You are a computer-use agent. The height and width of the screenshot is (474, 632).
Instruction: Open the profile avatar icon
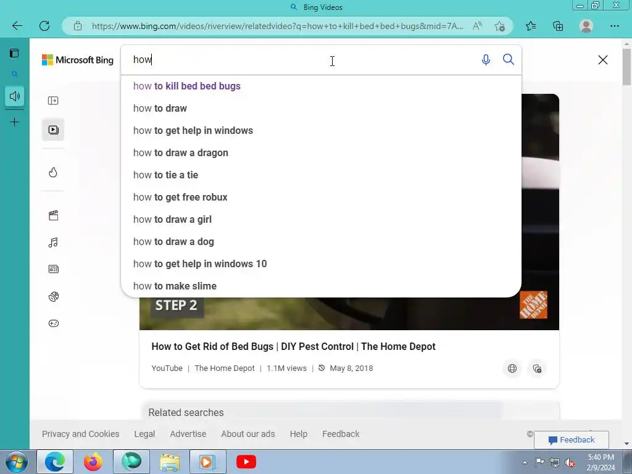tap(586, 26)
